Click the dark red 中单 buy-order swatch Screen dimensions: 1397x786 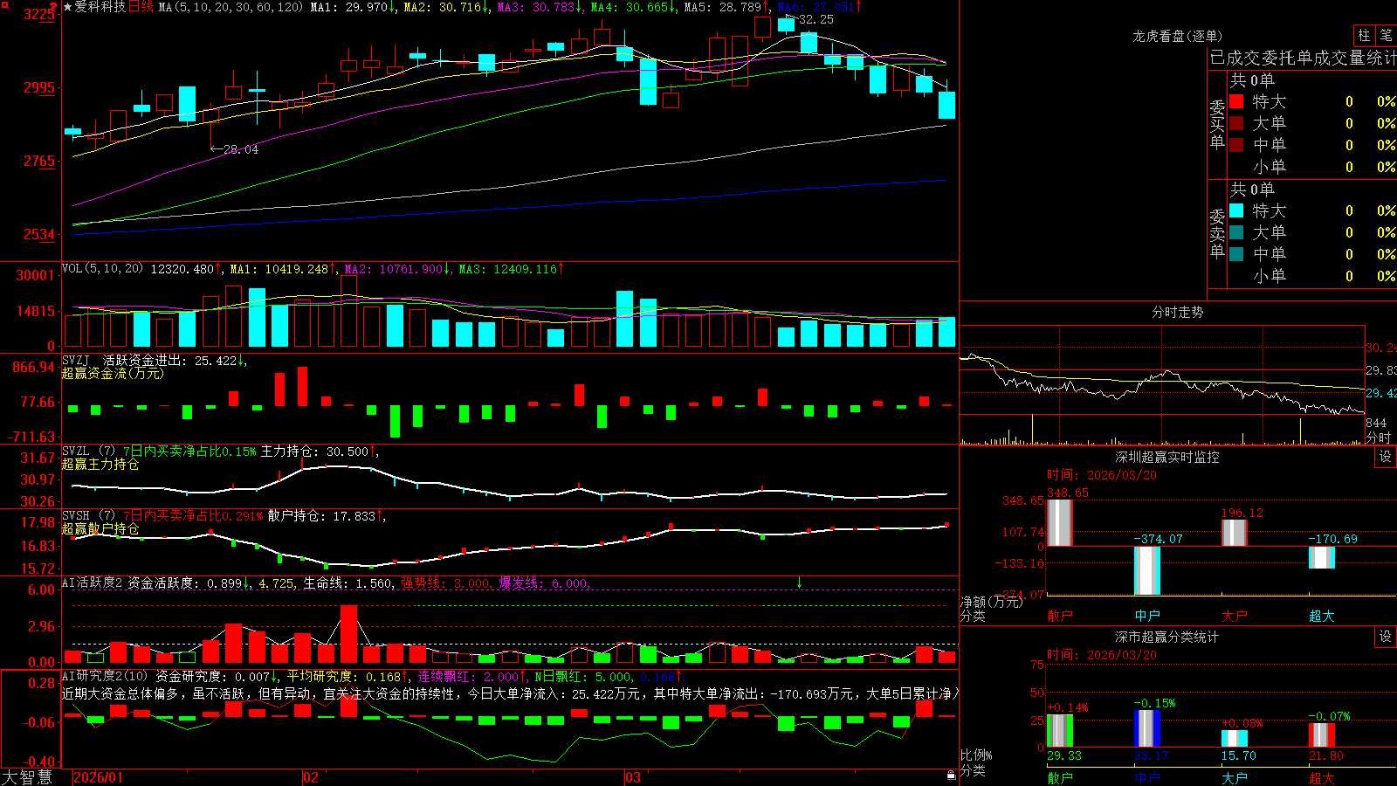[x=1236, y=145]
